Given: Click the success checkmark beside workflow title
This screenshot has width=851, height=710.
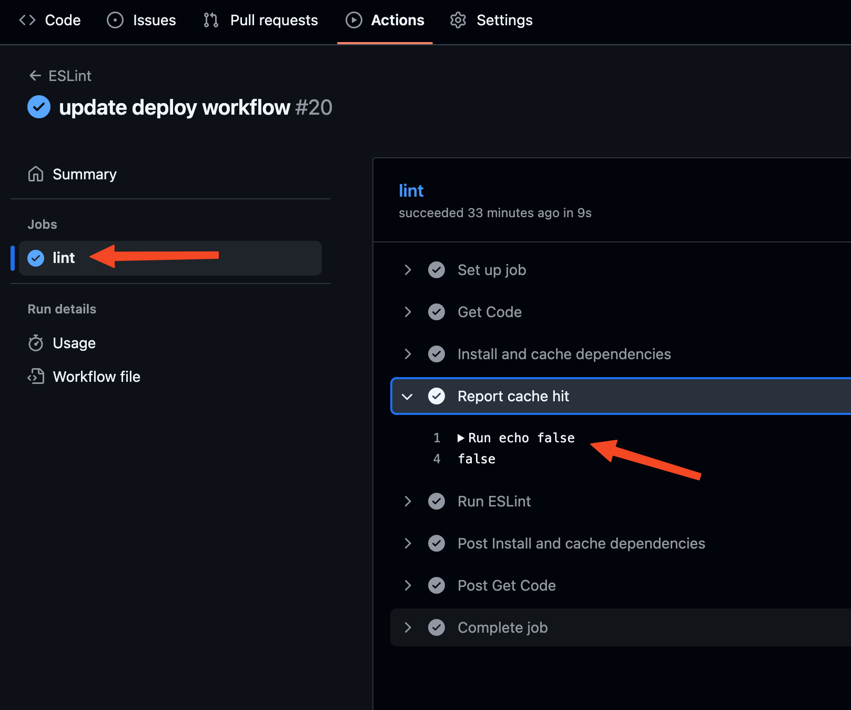Looking at the screenshot, I should click(39, 107).
